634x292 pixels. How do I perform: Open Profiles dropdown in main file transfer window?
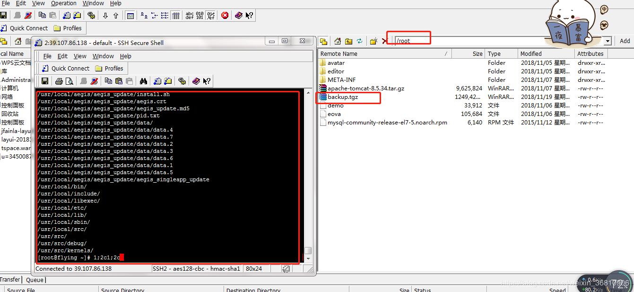68,28
